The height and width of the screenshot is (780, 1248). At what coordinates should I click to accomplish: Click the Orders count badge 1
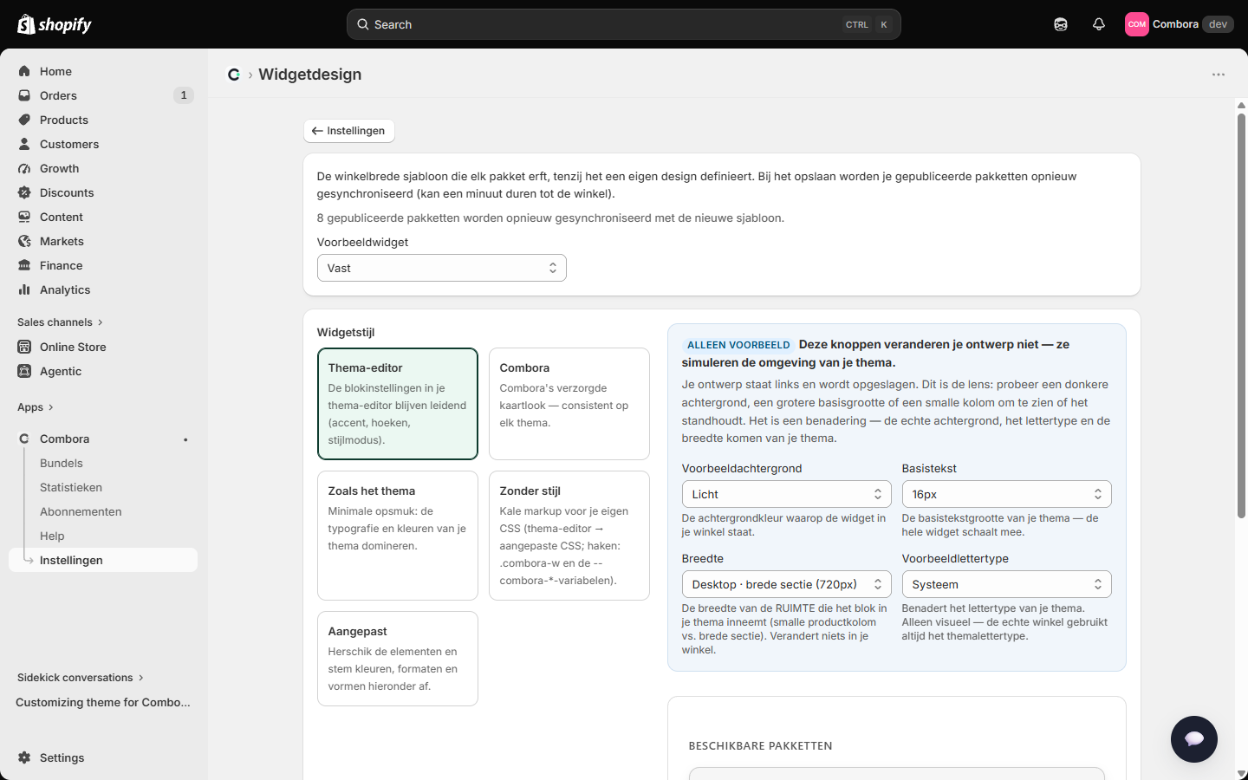coord(184,95)
